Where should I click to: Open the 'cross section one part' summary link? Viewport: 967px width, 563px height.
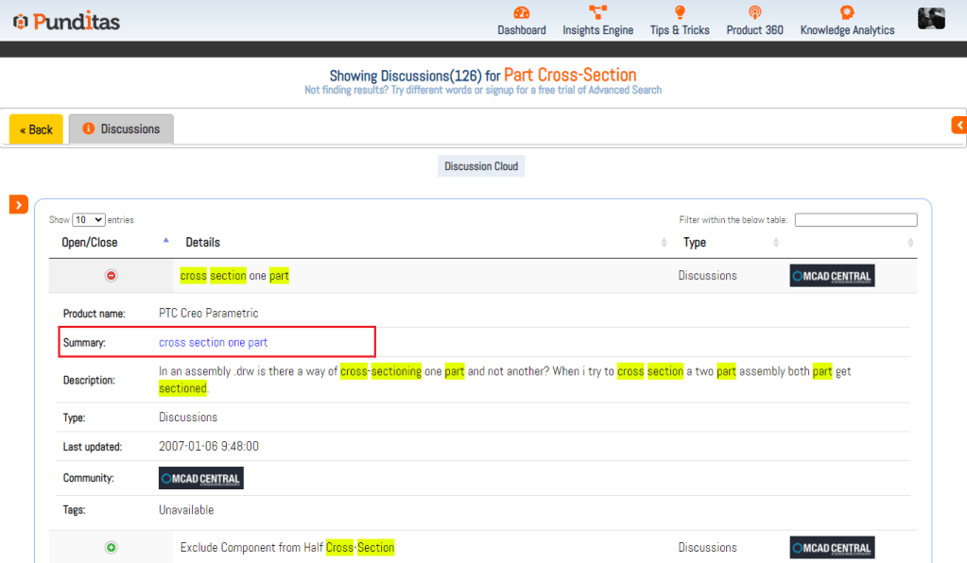coord(214,343)
